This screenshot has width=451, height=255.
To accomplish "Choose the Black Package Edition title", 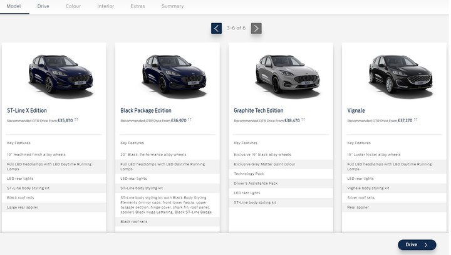I will coord(146,110).
